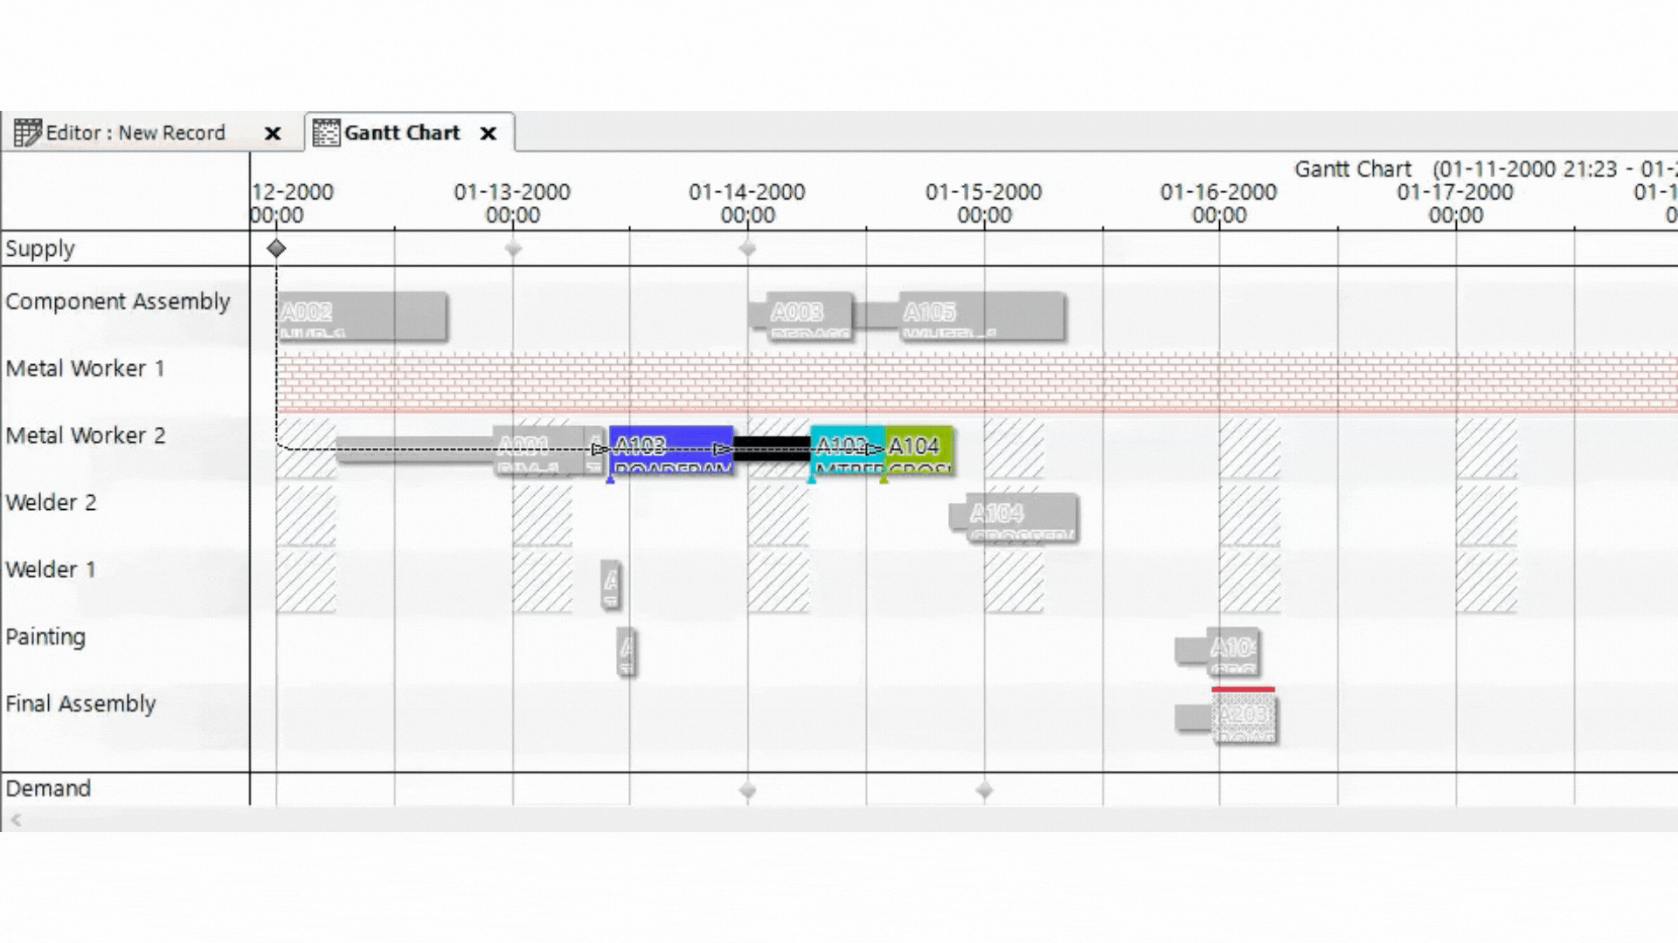Select the Supply row label

(40, 249)
